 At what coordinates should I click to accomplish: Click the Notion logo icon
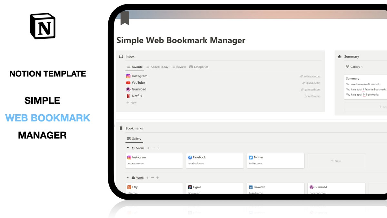pyautogui.click(x=43, y=26)
